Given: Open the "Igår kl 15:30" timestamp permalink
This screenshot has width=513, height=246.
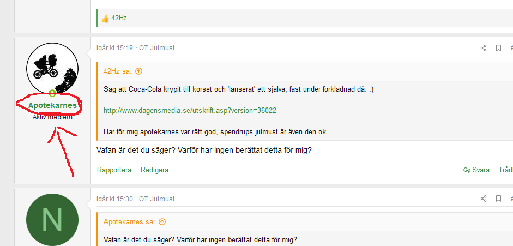Looking at the screenshot, I should click(x=114, y=199).
